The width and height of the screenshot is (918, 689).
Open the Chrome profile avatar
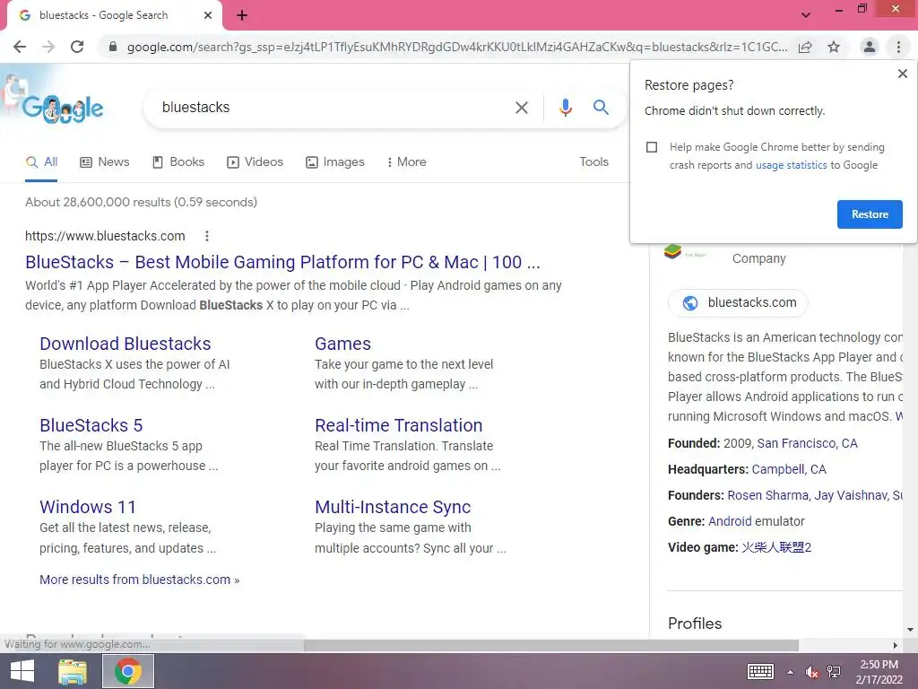pyautogui.click(x=870, y=47)
